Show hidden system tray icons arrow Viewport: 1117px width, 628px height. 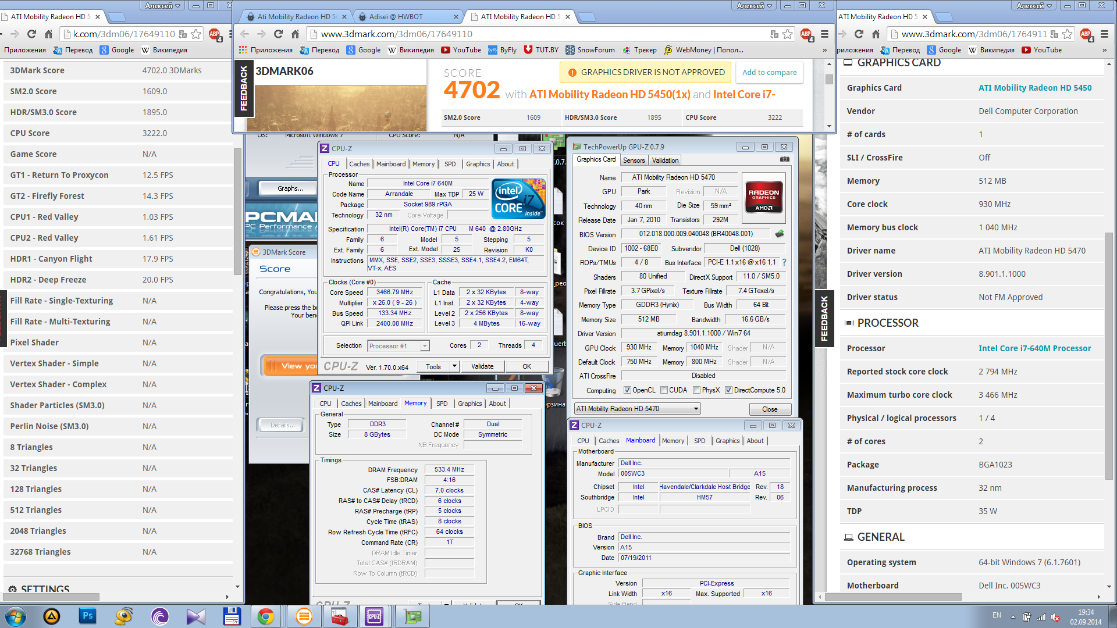pyautogui.click(x=1013, y=616)
